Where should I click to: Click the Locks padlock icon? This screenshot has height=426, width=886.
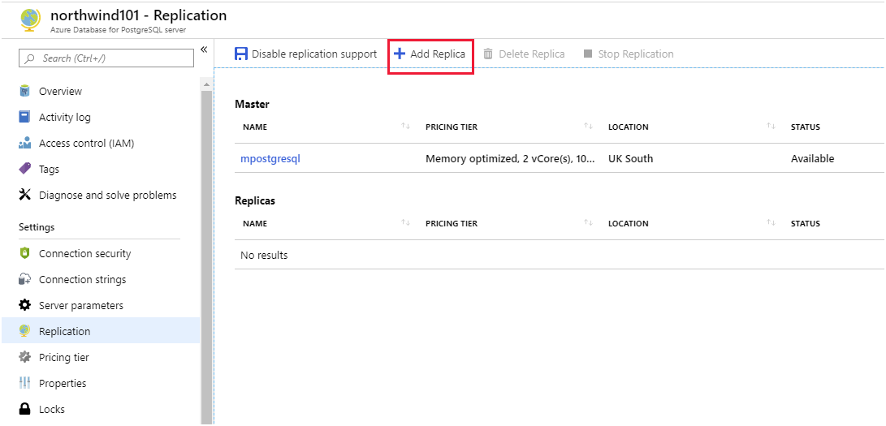(24, 409)
